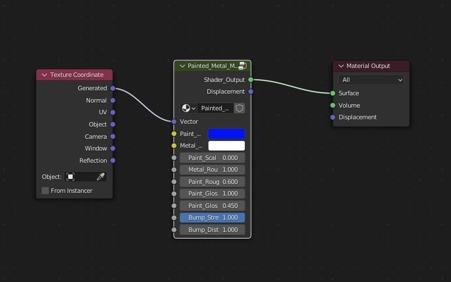Click the Metal color input socket
Screen dimensions: 451x282
click(x=174, y=145)
